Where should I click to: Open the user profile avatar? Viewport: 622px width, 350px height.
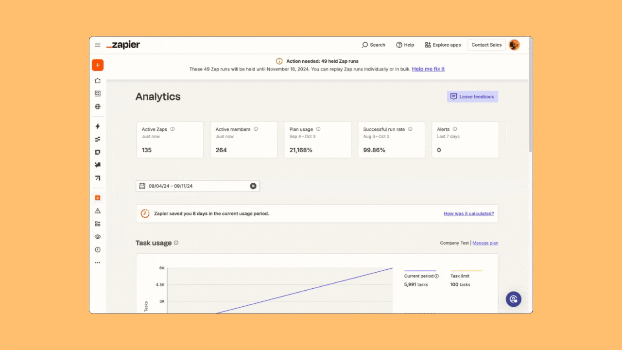coord(514,45)
